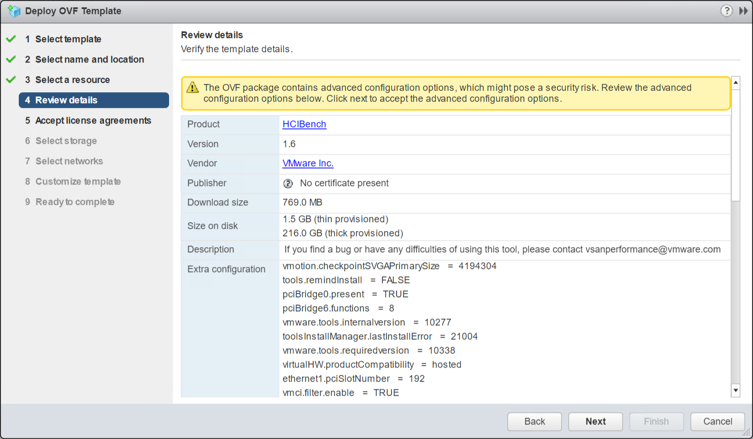
Task: Click the scrollbar down arrow
Action: pos(736,390)
